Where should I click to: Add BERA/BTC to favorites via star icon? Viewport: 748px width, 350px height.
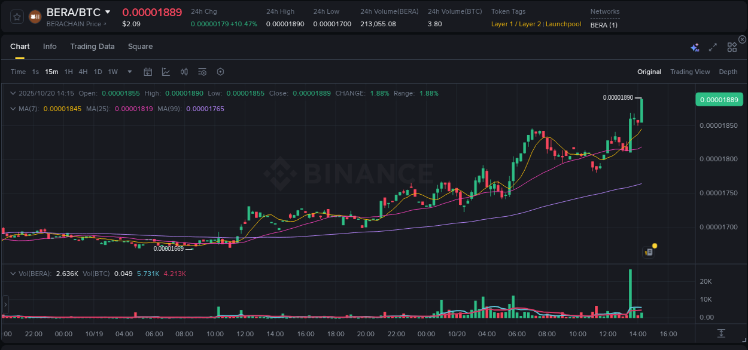point(16,17)
